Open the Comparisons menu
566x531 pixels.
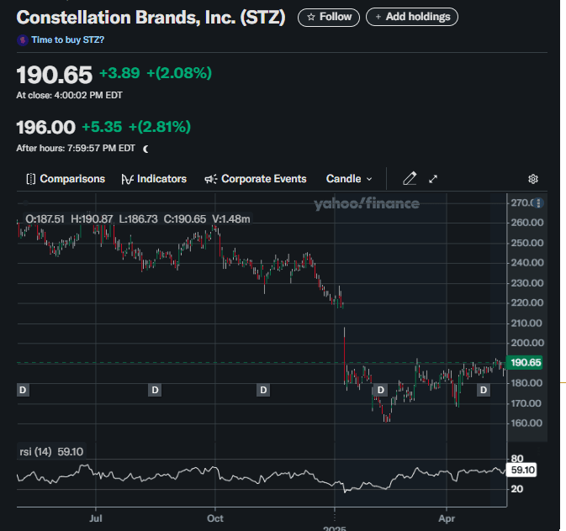tap(66, 179)
